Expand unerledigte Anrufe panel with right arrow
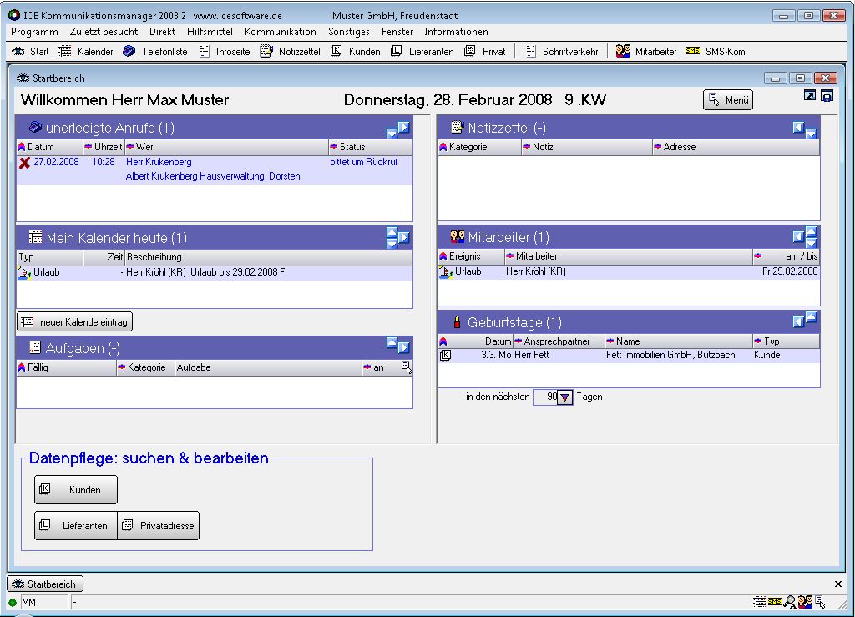855x617 pixels. point(403,128)
